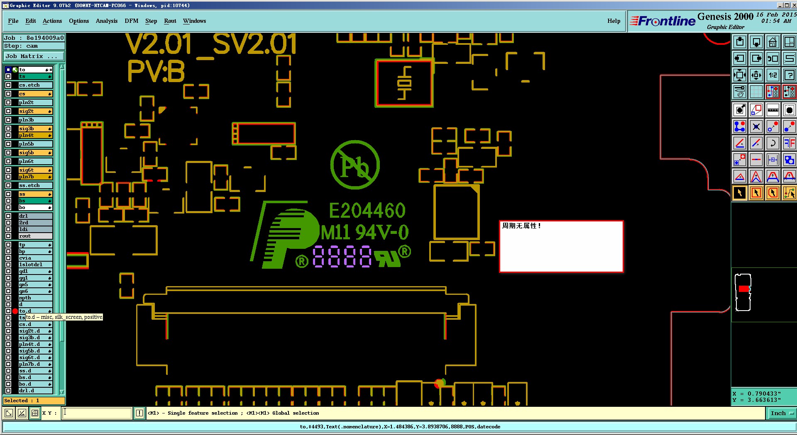Open the Inch units dropdown
This screenshot has height=435, width=797.
[x=782, y=413]
